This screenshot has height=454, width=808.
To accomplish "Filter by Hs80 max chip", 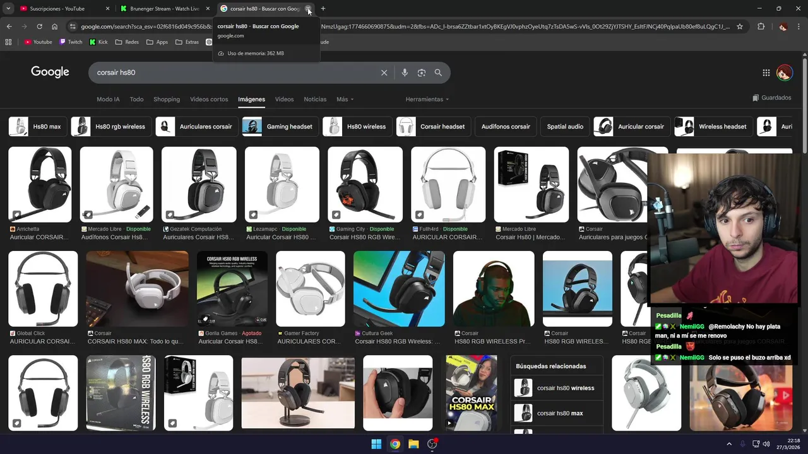I will pyautogui.click(x=38, y=127).
